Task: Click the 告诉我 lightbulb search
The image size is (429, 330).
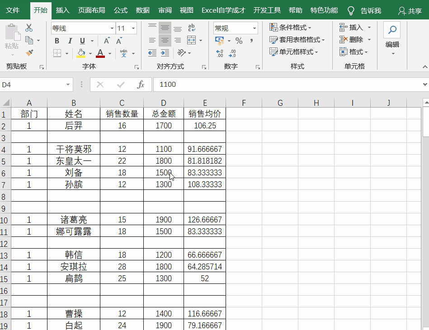Action: coord(364,11)
